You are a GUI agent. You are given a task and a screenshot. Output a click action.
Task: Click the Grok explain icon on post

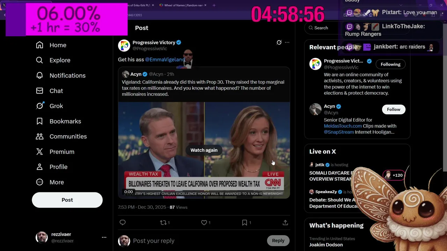tap(279, 43)
